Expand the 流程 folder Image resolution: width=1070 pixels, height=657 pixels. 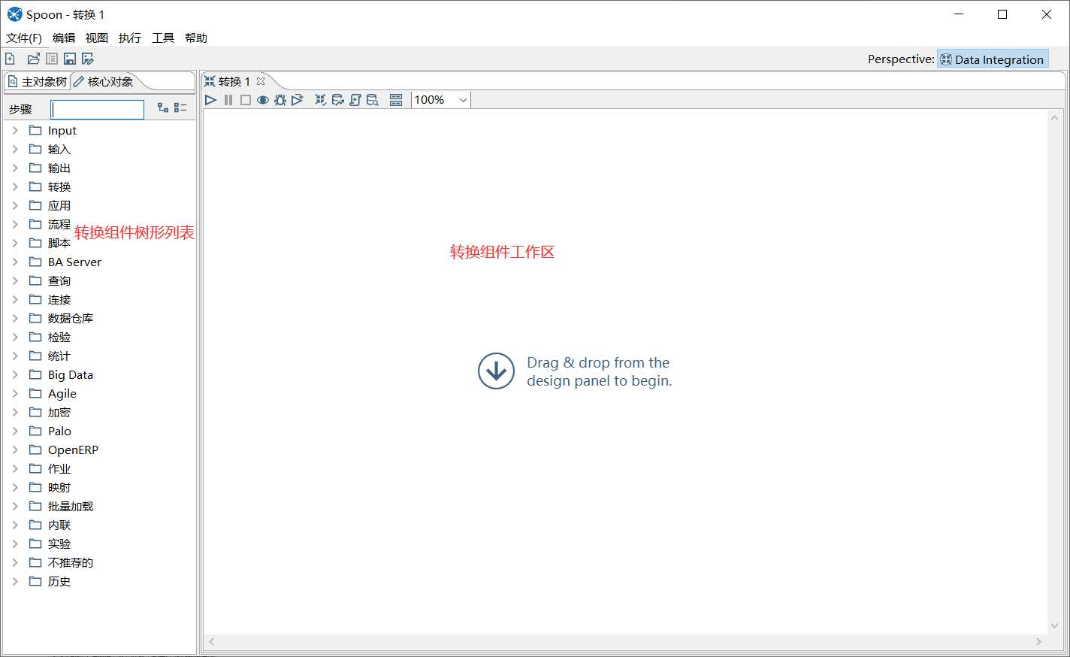(x=15, y=224)
